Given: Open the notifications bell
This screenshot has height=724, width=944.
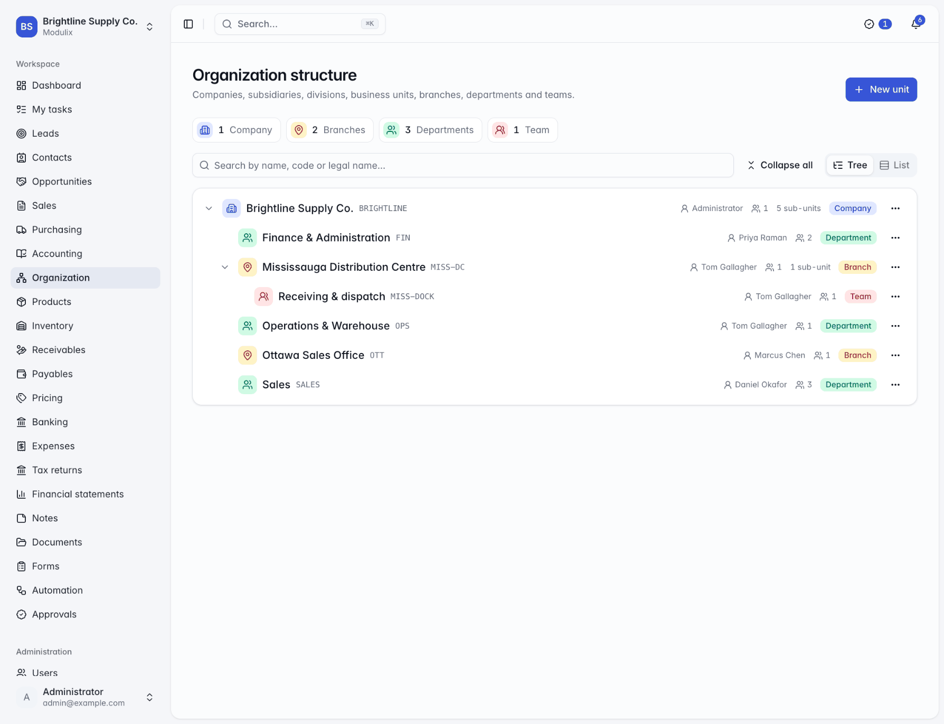Looking at the screenshot, I should 916,24.
